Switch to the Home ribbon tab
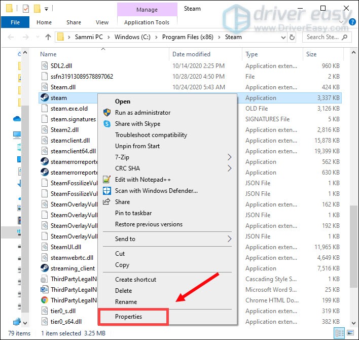 coord(44,22)
